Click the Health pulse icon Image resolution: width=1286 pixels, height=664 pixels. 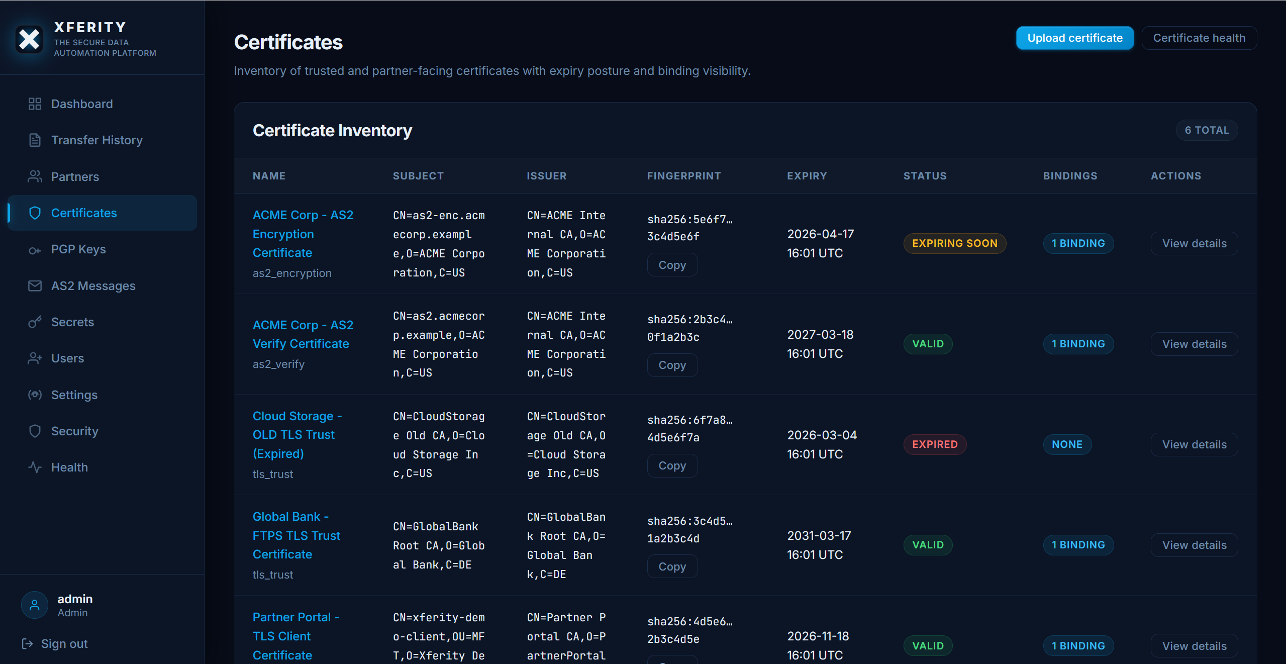[x=35, y=467]
